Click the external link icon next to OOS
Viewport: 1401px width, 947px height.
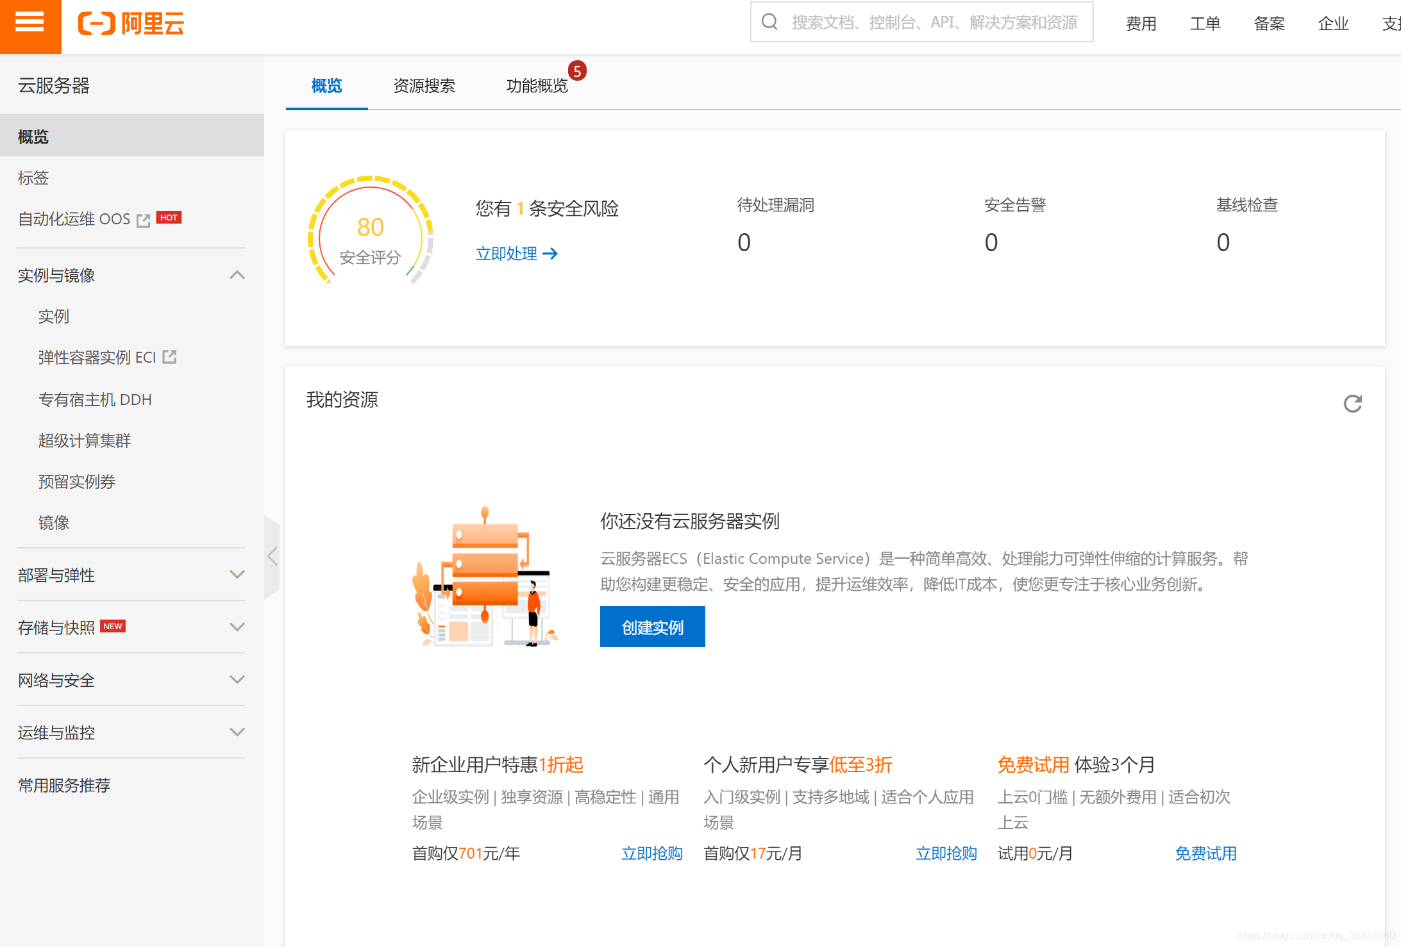144,220
